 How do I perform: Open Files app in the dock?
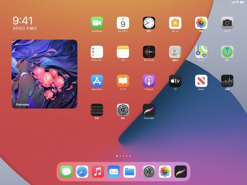click(x=130, y=172)
